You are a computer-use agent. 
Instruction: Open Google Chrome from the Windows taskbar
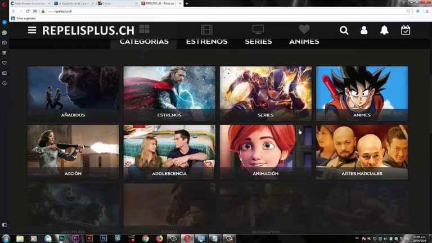pos(145,238)
